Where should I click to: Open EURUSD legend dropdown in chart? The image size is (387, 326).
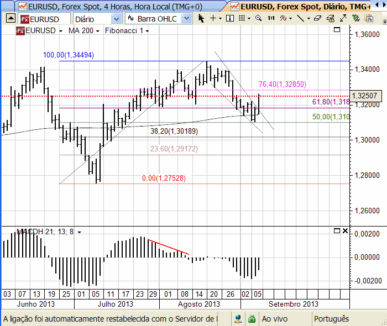pyautogui.click(x=61, y=31)
